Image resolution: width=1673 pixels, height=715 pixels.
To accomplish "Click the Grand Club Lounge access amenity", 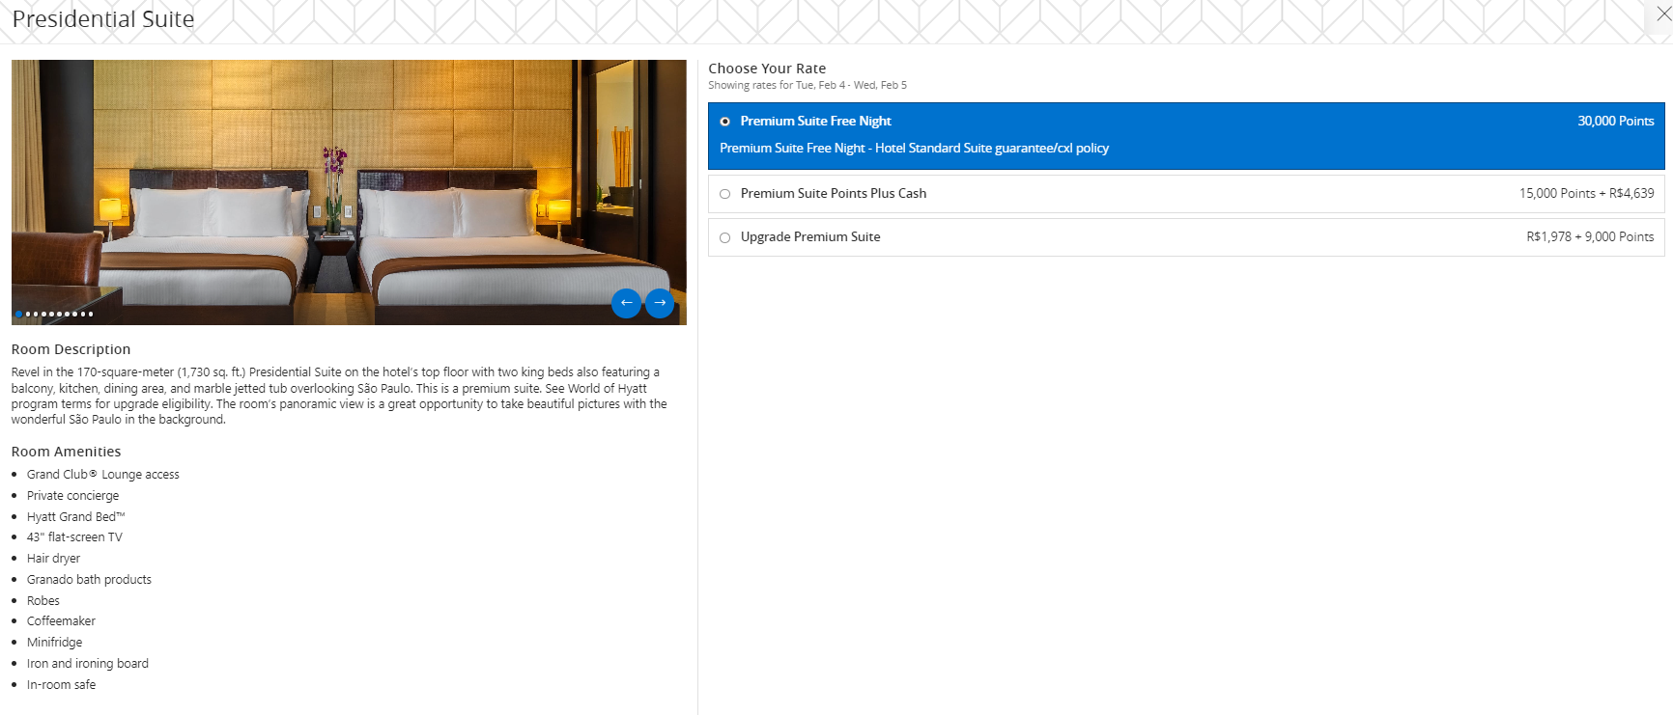I will pyautogui.click(x=102, y=474).
